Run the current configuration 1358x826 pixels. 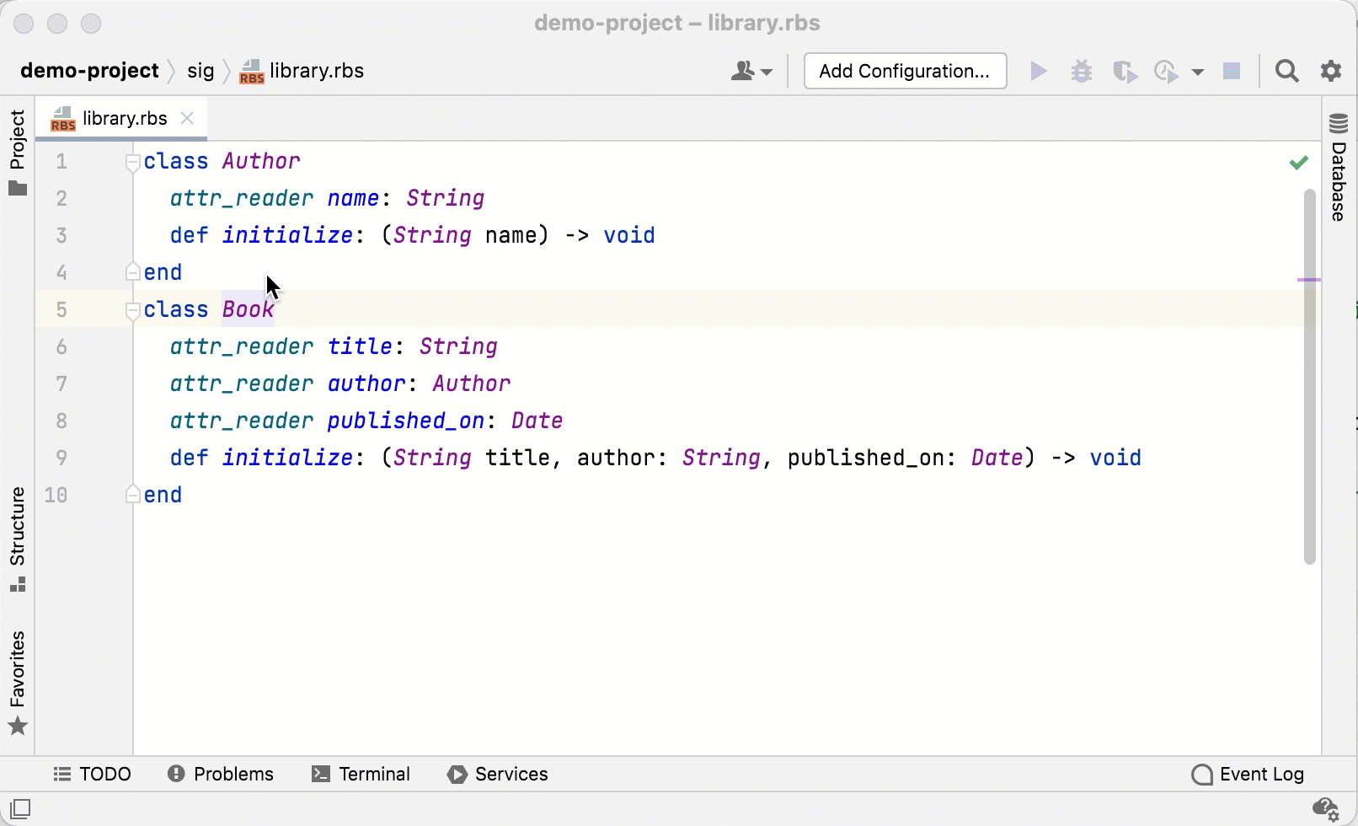tap(1038, 71)
